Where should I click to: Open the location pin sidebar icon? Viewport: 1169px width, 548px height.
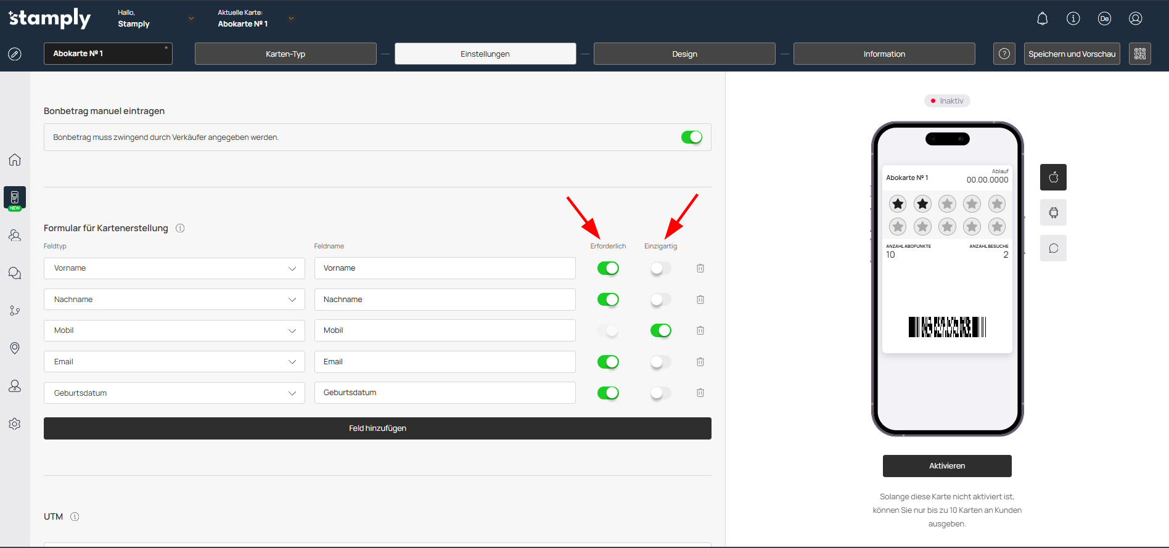point(15,348)
